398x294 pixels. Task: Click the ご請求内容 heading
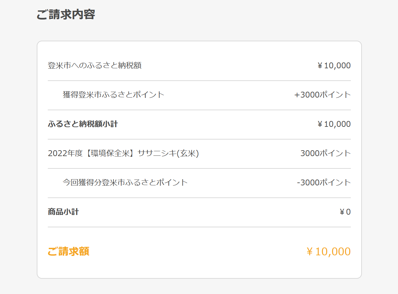(66, 15)
